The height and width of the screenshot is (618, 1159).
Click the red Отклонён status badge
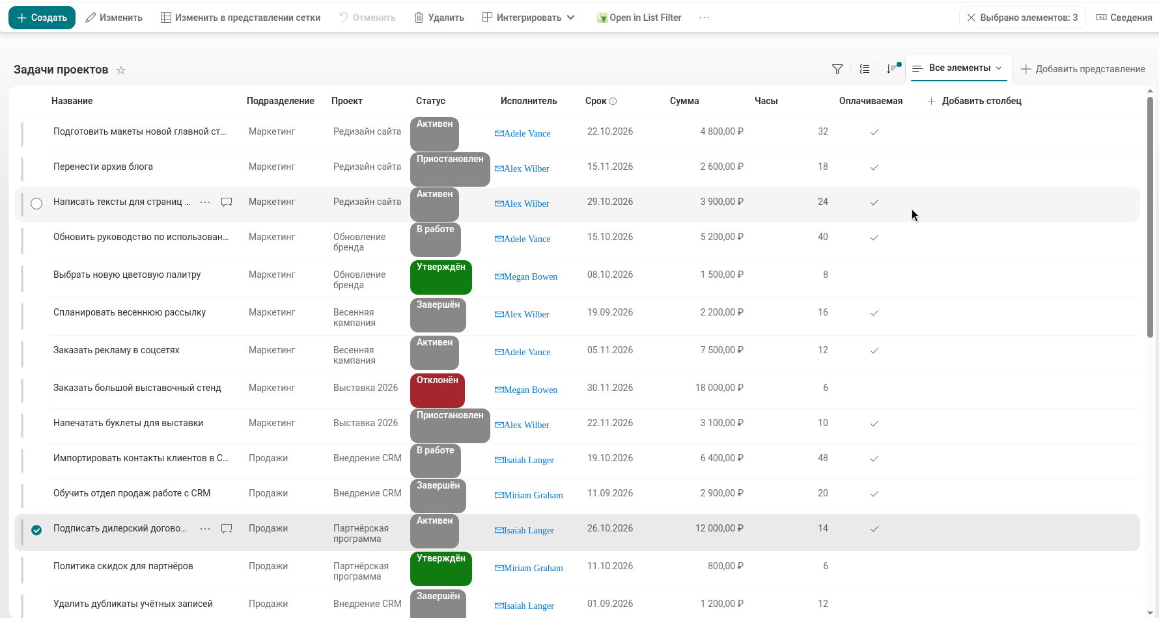point(438,390)
